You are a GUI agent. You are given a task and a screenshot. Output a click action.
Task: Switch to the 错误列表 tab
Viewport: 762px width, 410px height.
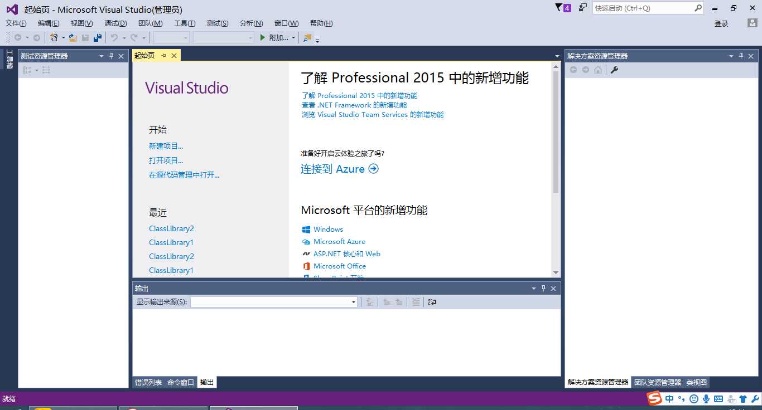(148, 382)
